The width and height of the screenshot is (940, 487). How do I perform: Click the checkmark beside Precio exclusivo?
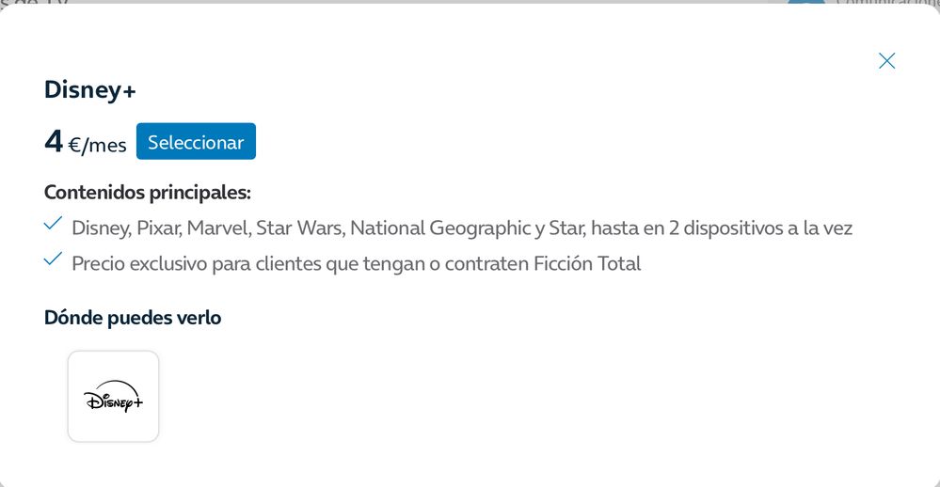coord(53,259)
